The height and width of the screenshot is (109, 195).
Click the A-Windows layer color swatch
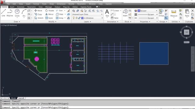(82, 18)
